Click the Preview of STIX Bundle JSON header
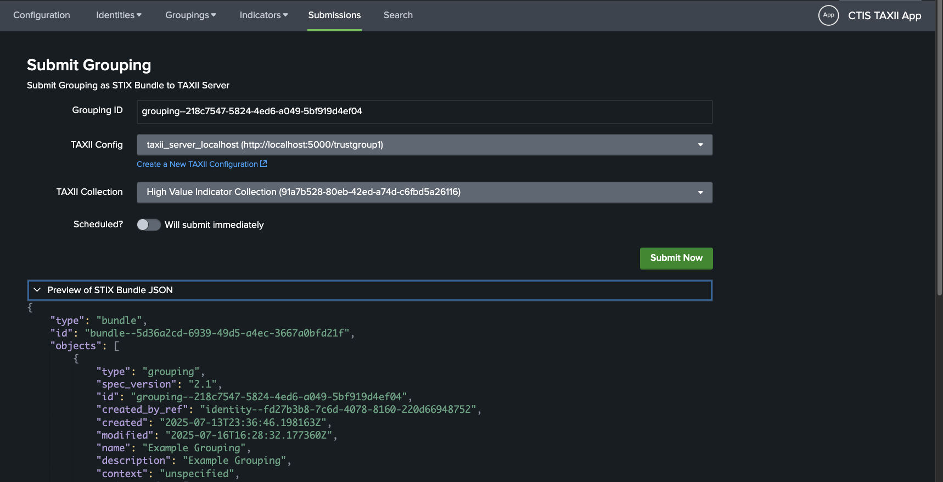This screenshot has height=482, width=943. point(110,290)
